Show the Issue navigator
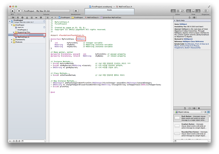Image resolution: width=219 pixels, height=154 pixels. coord(27,18)
